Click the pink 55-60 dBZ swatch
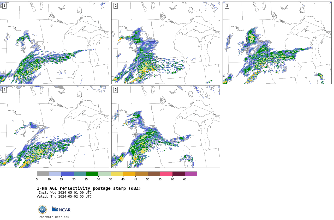Viewport: 334px width, 220px height. [166, 174]
